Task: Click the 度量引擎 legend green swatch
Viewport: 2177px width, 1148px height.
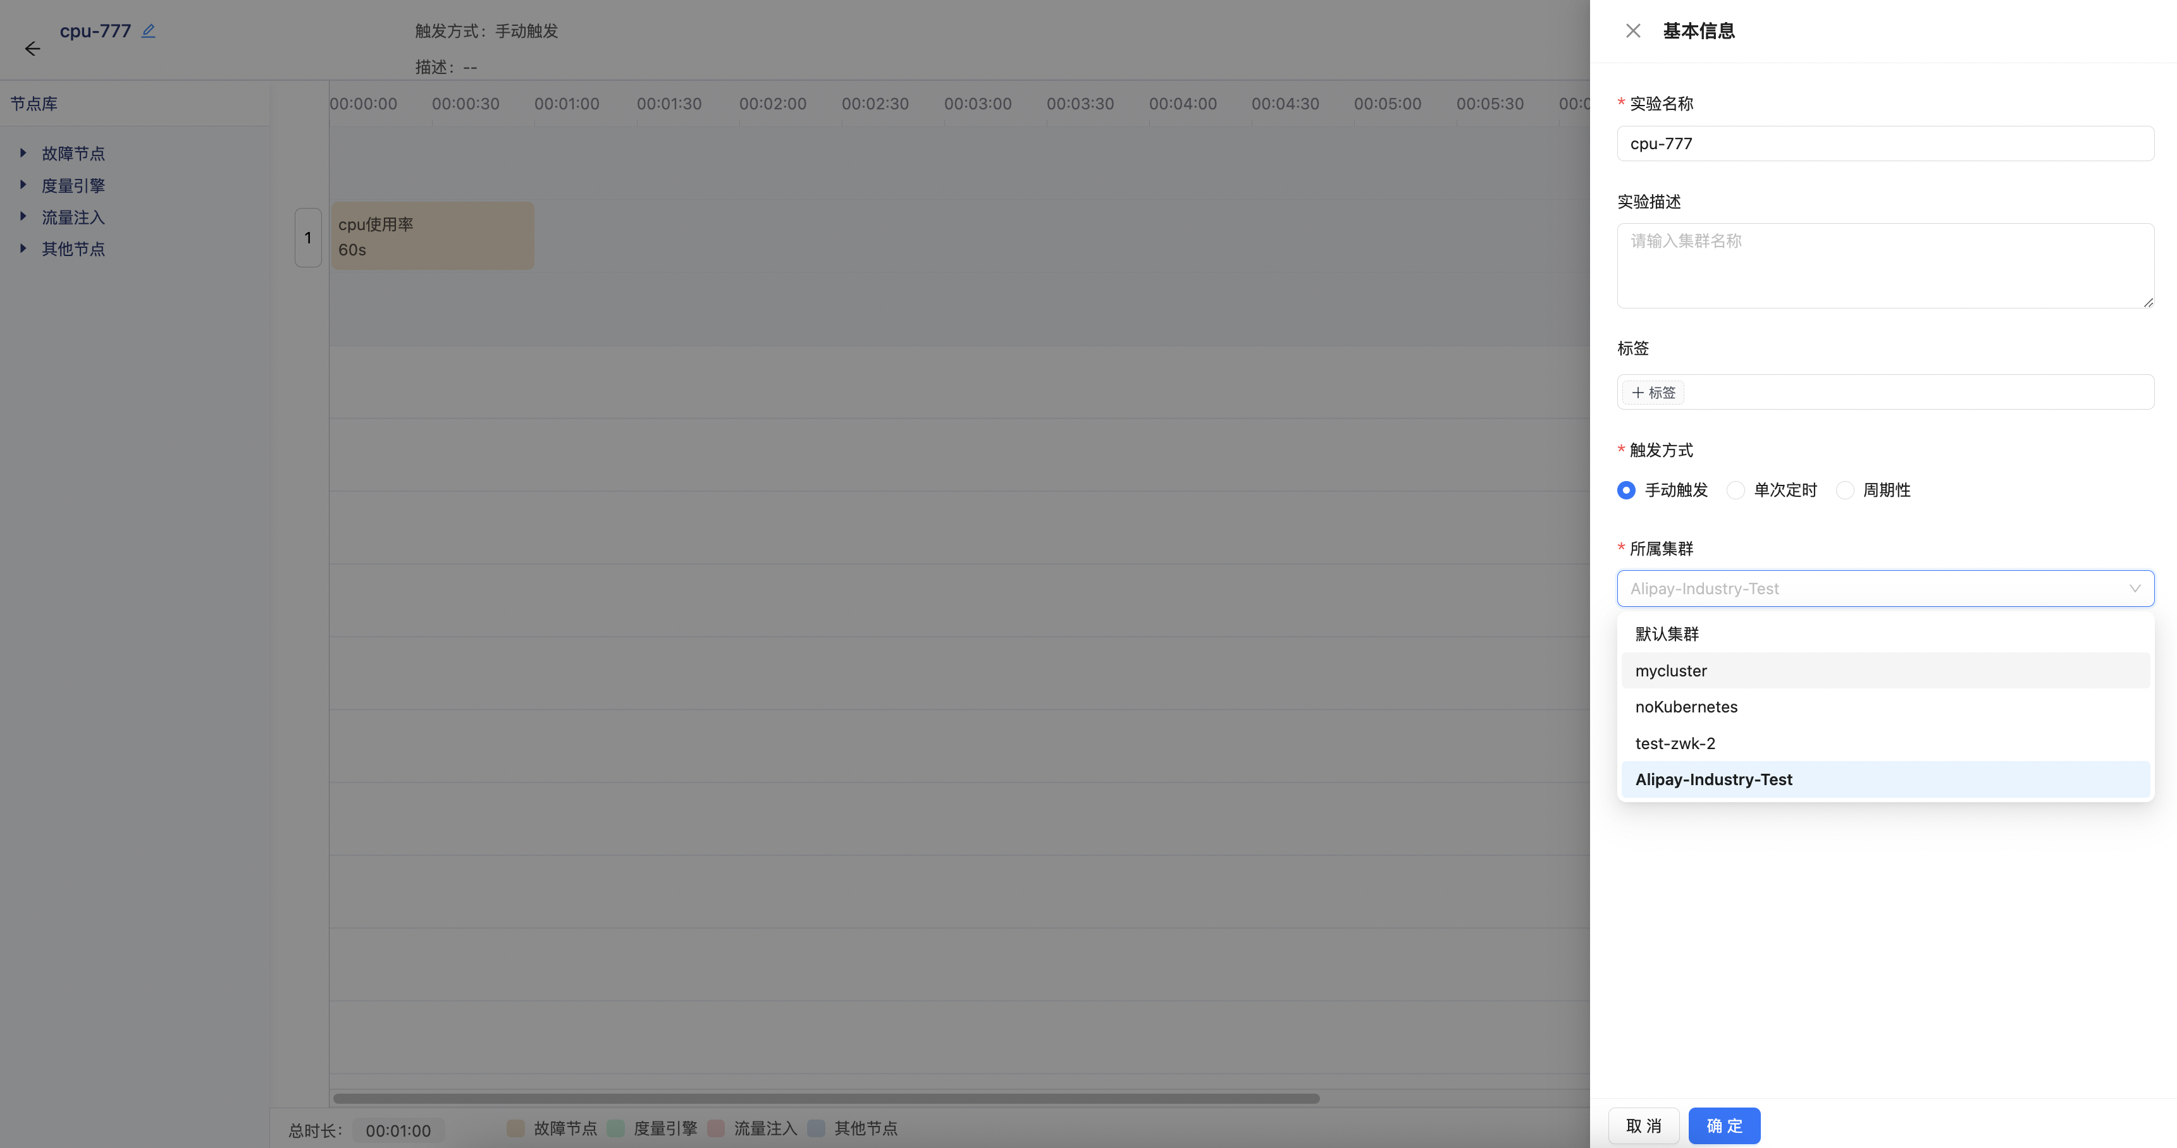Action: point(616,1128)
